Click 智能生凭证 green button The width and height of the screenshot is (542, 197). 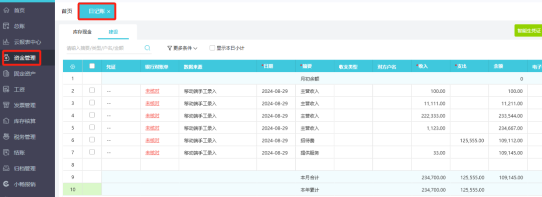tap(528, 30)
